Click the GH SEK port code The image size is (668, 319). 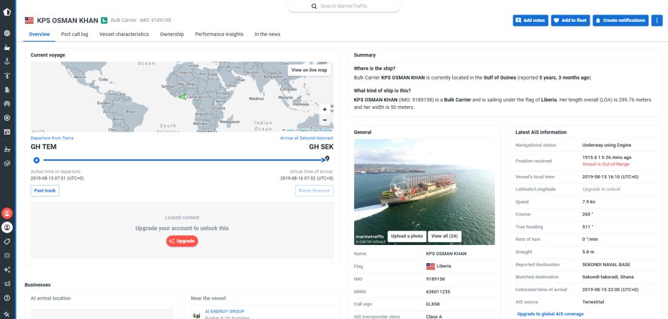pos(321,147)
